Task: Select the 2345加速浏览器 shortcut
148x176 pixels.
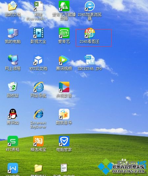Action: (90, 6)
